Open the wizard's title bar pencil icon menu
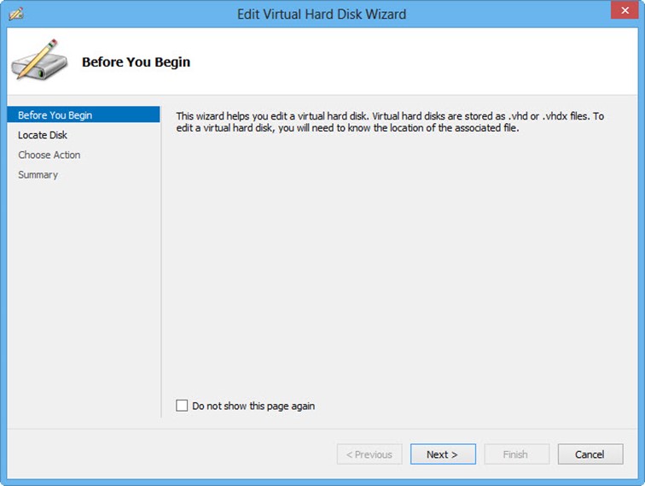 16,14
